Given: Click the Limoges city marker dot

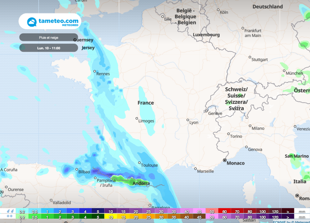Looking at the screenshot, I should (137, 118).
